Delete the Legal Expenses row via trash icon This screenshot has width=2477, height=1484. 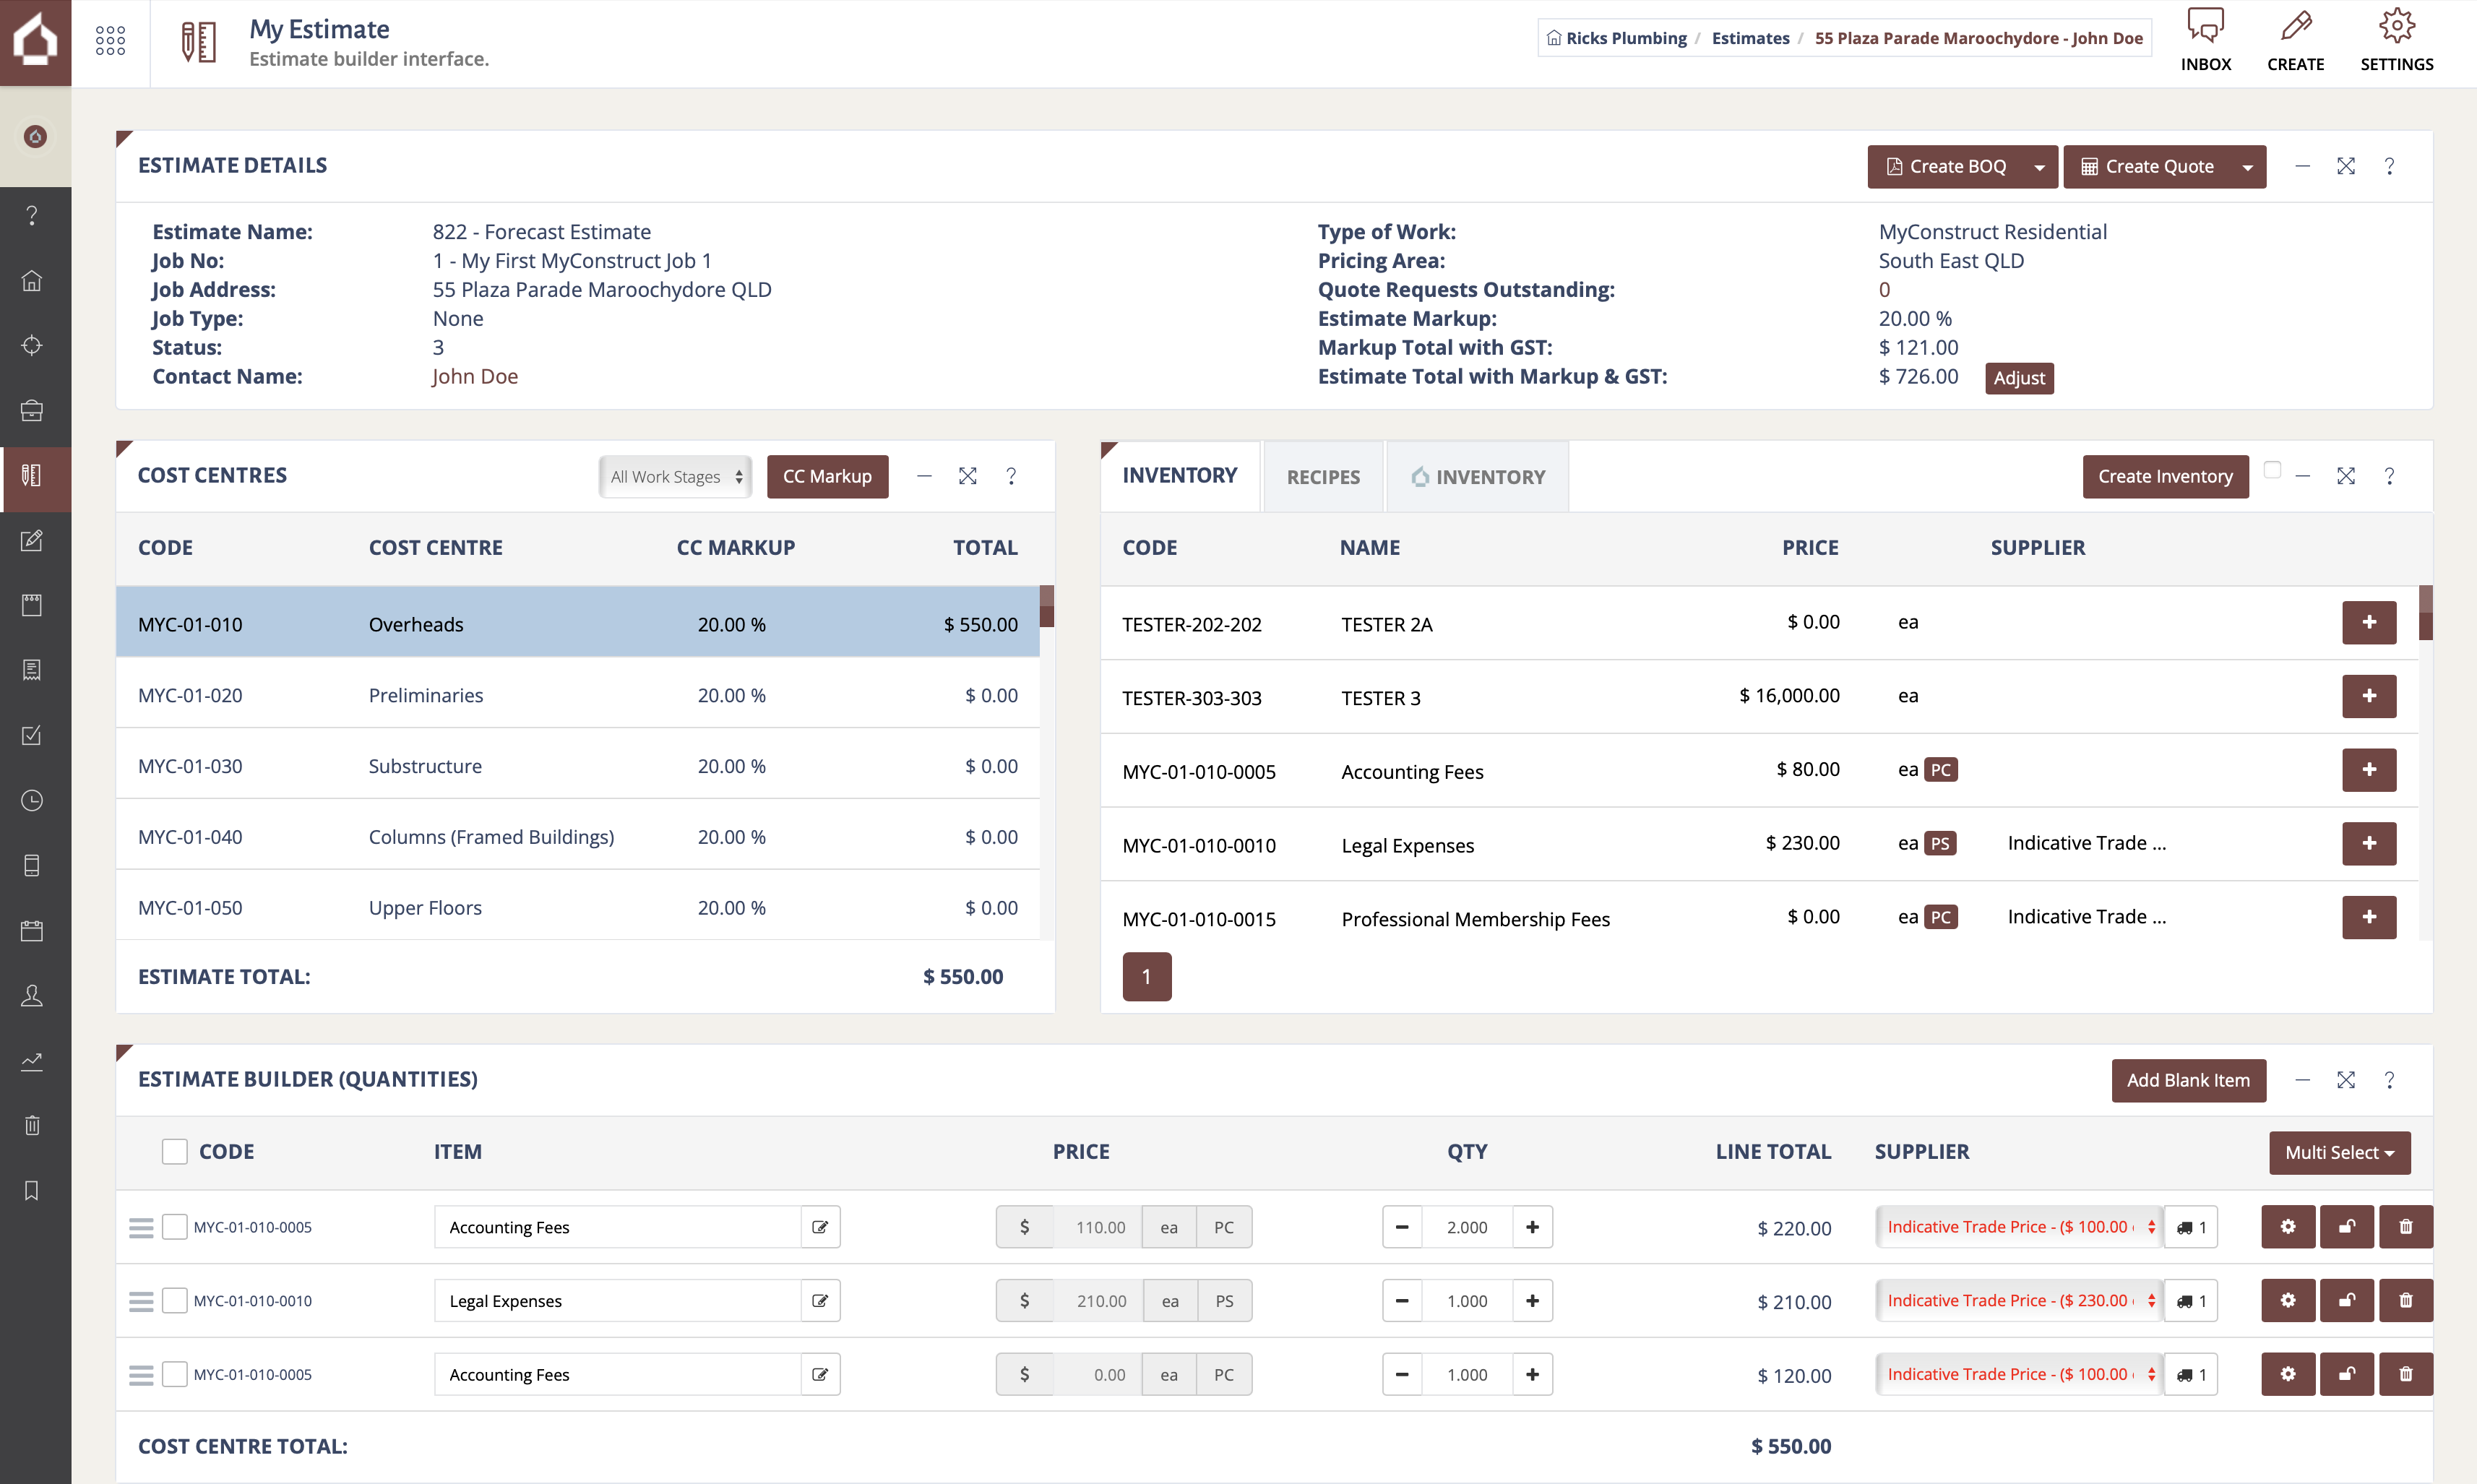[2405, 1300]
